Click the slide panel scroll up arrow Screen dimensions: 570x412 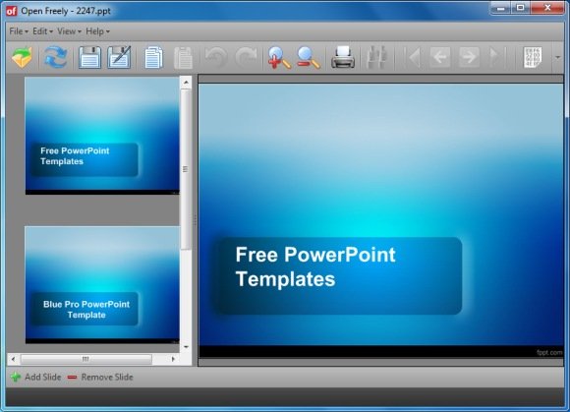point(186,83)
